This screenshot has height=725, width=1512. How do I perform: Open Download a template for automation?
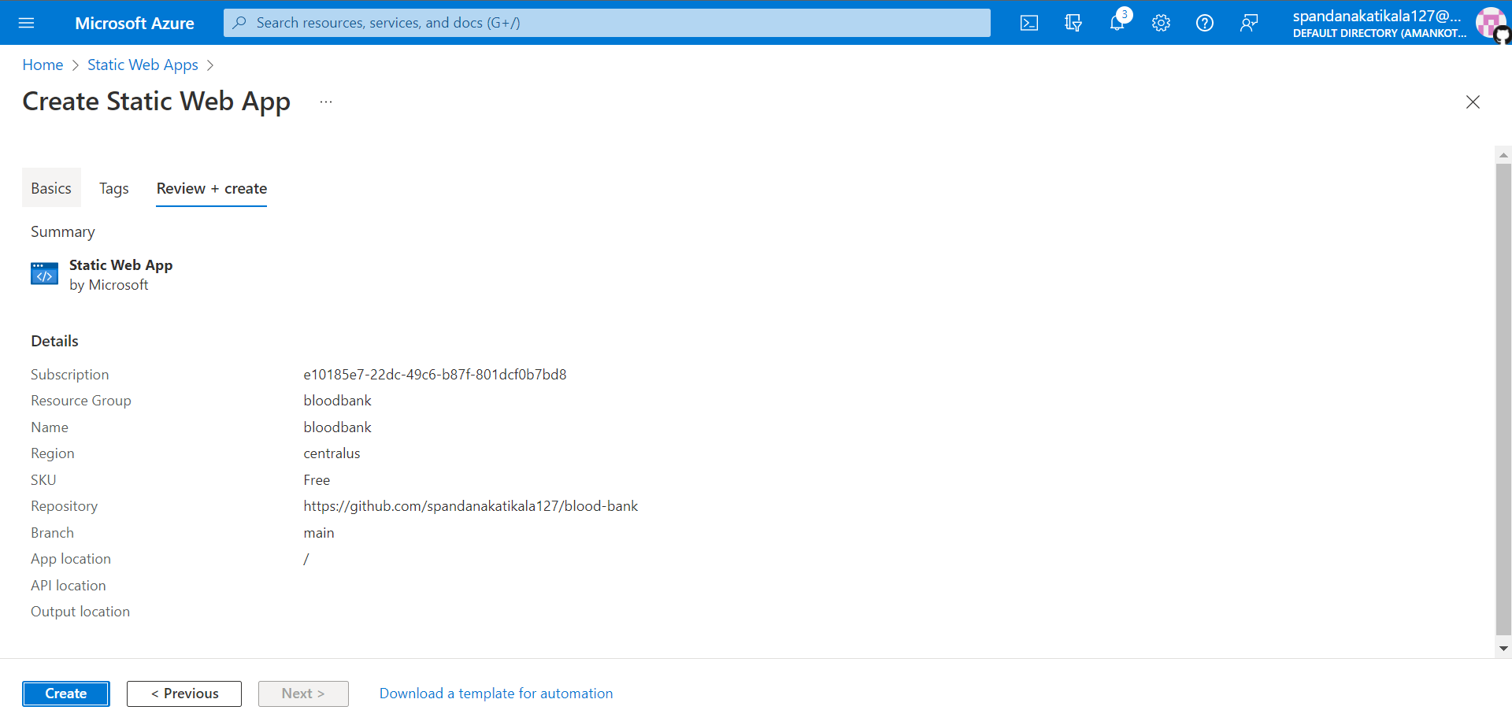(496, 694)
